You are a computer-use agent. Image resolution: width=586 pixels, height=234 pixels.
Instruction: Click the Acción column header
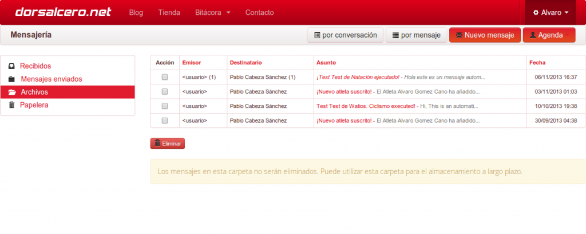tap(165, 63)
